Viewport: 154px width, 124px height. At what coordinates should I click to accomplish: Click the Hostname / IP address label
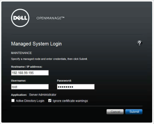pos(27,67)
